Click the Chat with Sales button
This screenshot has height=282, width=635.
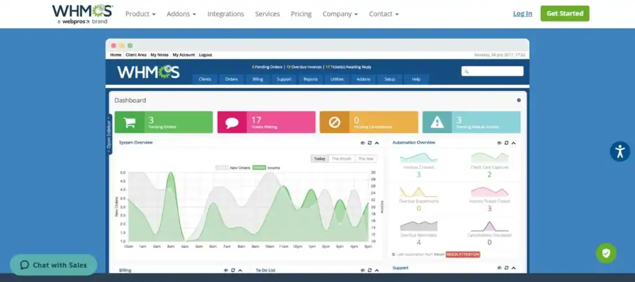tap(53, 265)
